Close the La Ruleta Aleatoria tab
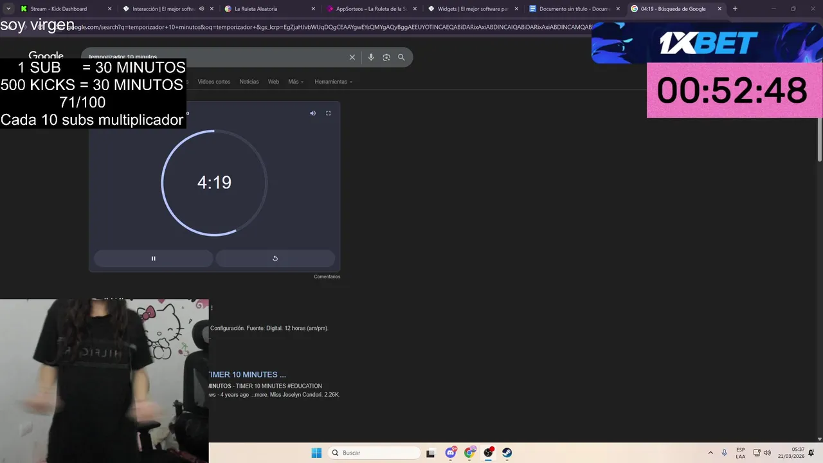The height and width of the screenshot is (463, 823). point(313,9)
